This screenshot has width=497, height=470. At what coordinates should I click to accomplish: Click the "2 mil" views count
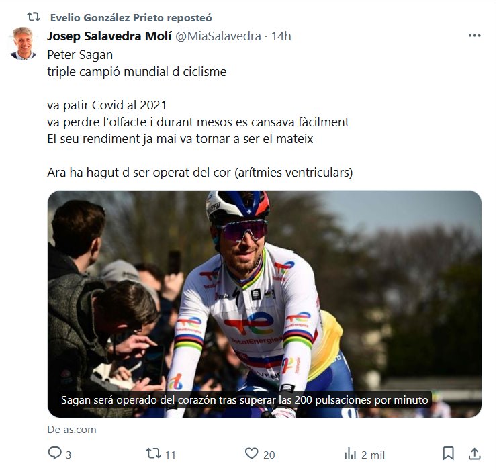tap(373, 455)
